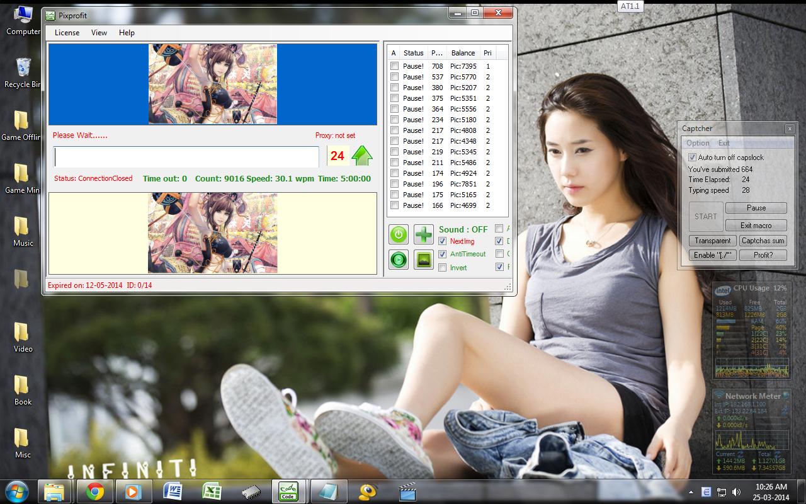Select the Book folder on desktop
Image resolution: width=806 pixels, height=504 pixels.
23,391
